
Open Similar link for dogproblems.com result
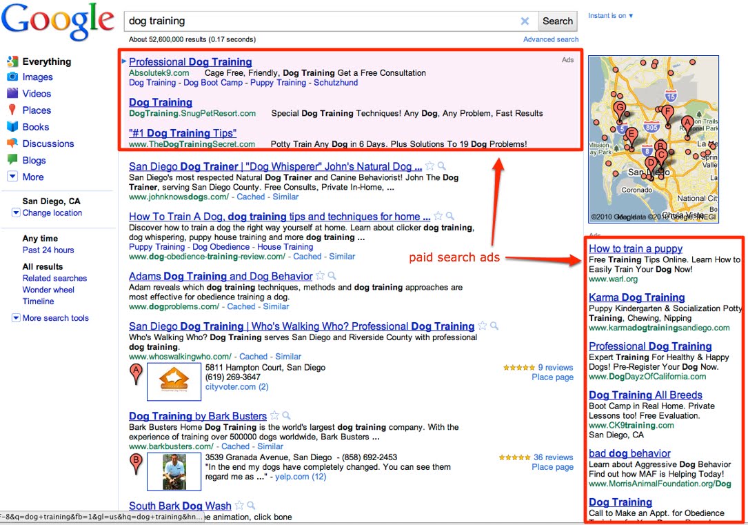pos(276,306)
